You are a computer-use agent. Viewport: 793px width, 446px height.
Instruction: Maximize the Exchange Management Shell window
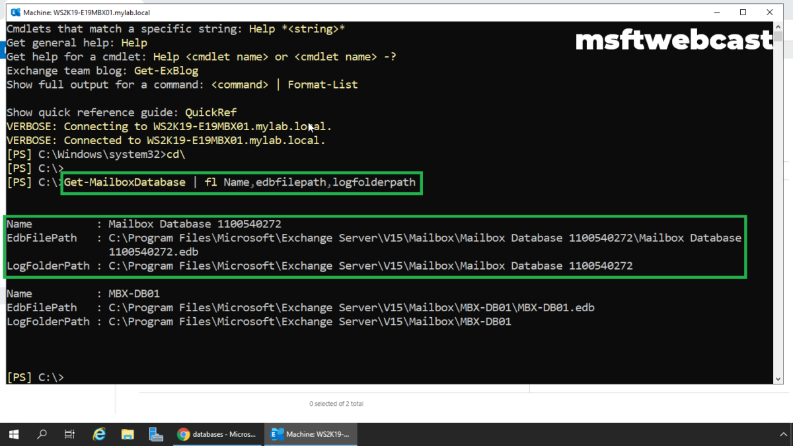point(743,13)
